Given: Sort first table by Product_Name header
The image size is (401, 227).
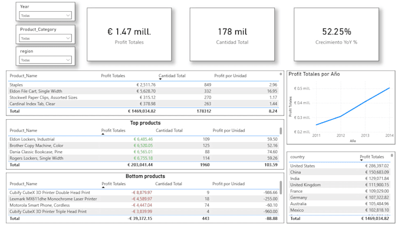Looking at the screenshot, I should [x=23, y=75].
